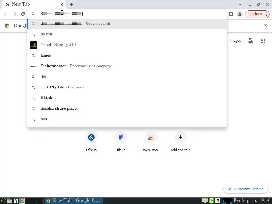
Task: Open the profile avatar icon
Action: click(240, 14)
